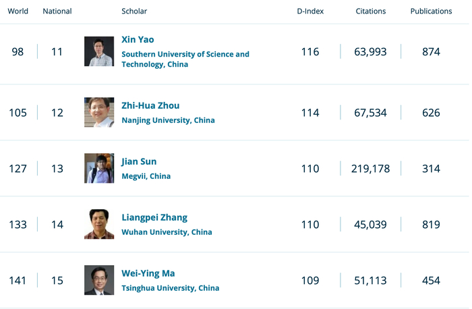The height and width of the screenshot is (309, 472).
Task: Open Xin Yao's profile photo
Action: pos(99,51)
